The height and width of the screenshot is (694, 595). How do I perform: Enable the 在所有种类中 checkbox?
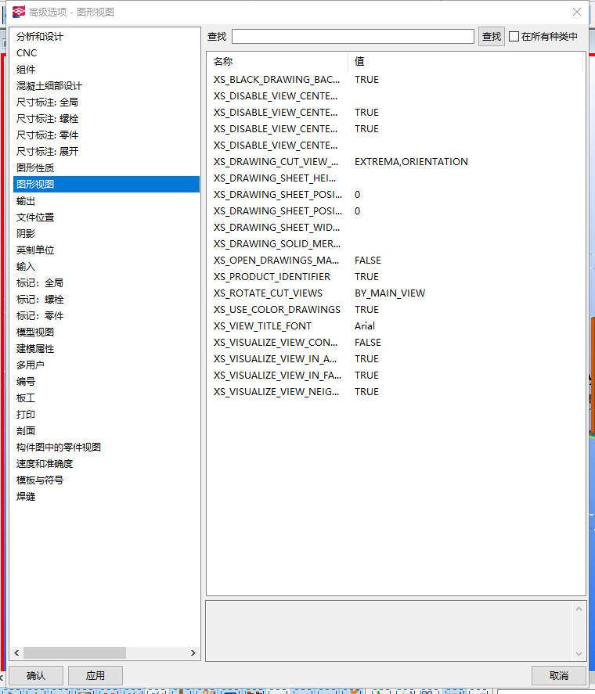(514, 37)
